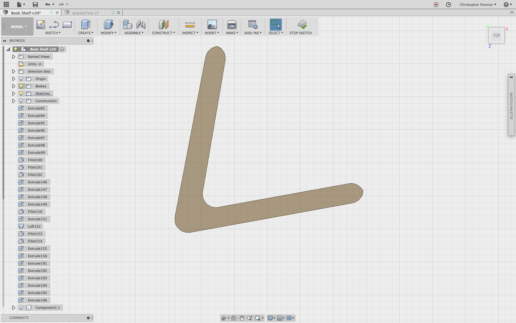This screenshot has width=516, height=323.
Task: Click the Joint assemble icon
Action: click(x=141, y=25)
